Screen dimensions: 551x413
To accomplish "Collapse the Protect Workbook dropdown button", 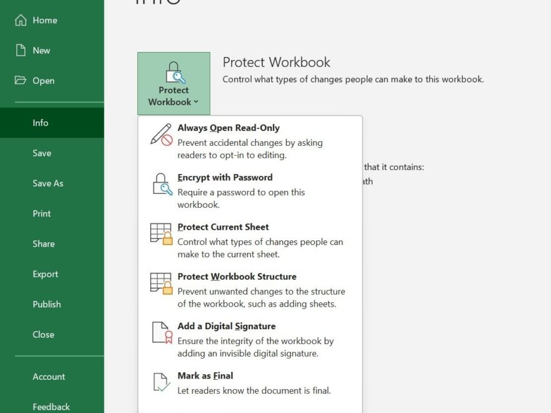I will pos(173,83).
